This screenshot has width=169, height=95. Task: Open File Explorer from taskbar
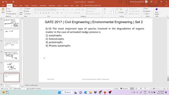point(90,92)
